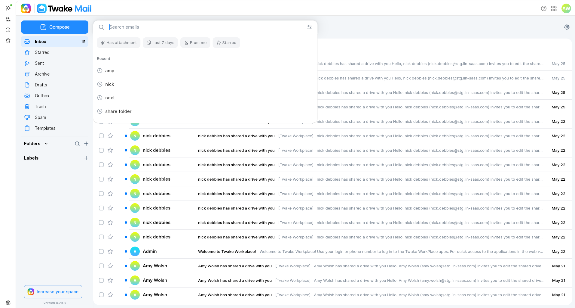
Task: Click the search magnifier icon
Action: click(102, 27)
